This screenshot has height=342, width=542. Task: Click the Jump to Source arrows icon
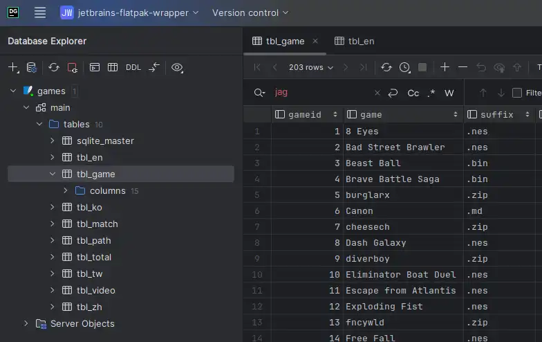tap(154, 68)
